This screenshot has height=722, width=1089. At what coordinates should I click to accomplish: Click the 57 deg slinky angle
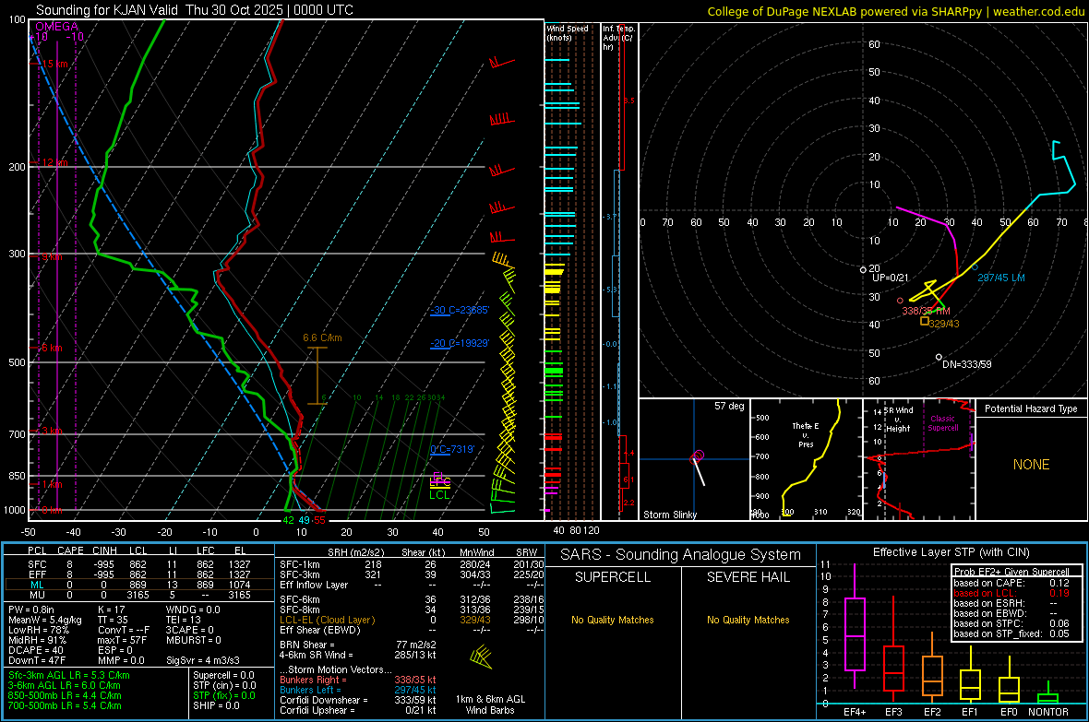click(x=729, y=406)
